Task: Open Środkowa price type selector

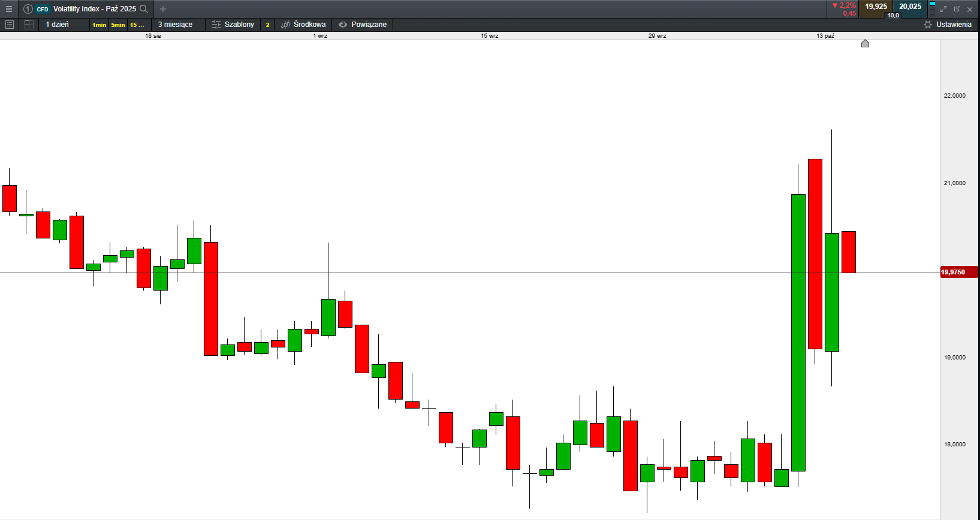Action: tap(303, 25)
